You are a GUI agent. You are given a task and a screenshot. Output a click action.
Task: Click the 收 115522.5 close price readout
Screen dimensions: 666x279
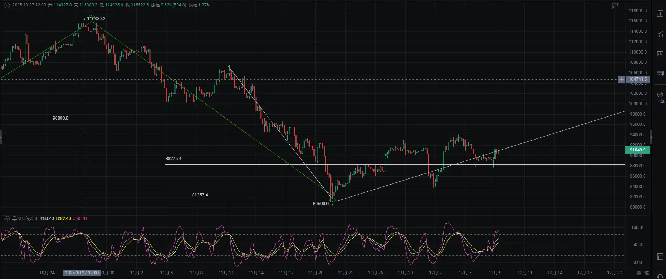[137, 5]
